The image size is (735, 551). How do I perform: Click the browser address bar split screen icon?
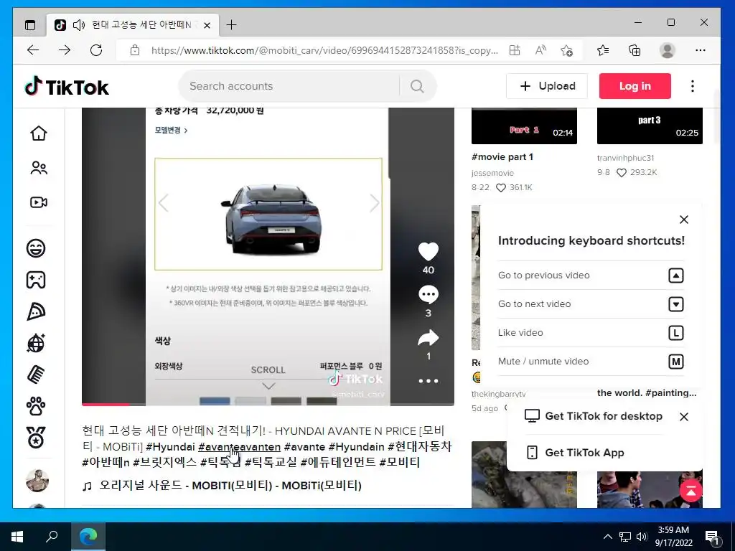point(515,50)
